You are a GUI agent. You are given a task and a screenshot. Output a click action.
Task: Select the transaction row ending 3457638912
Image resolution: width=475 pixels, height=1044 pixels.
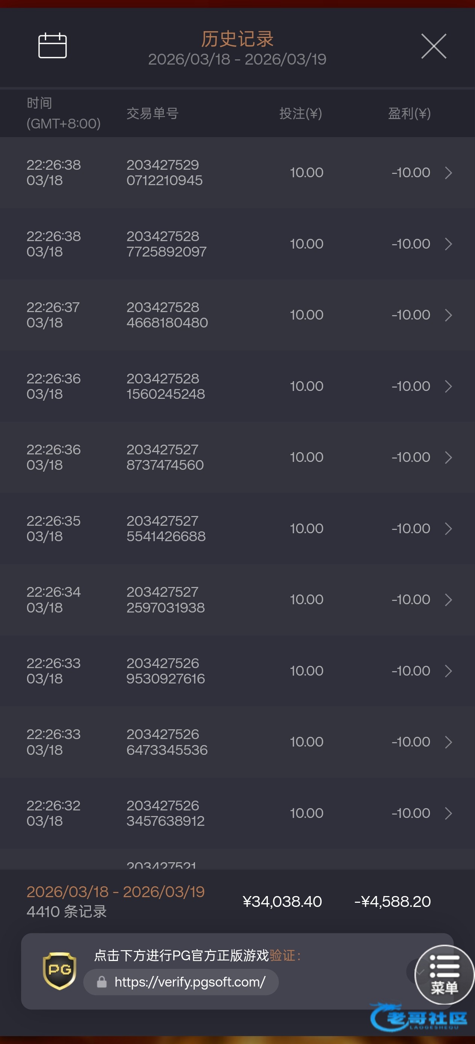(x=237, y=813)
